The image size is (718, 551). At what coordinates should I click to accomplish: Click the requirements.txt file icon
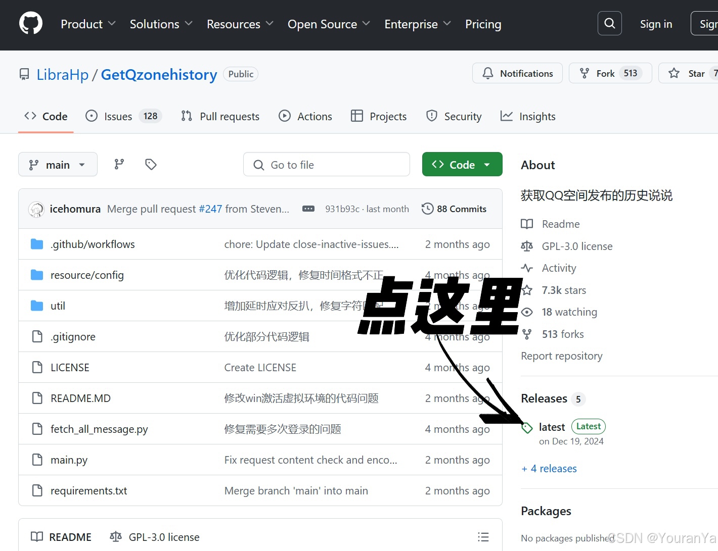(37, 490)
